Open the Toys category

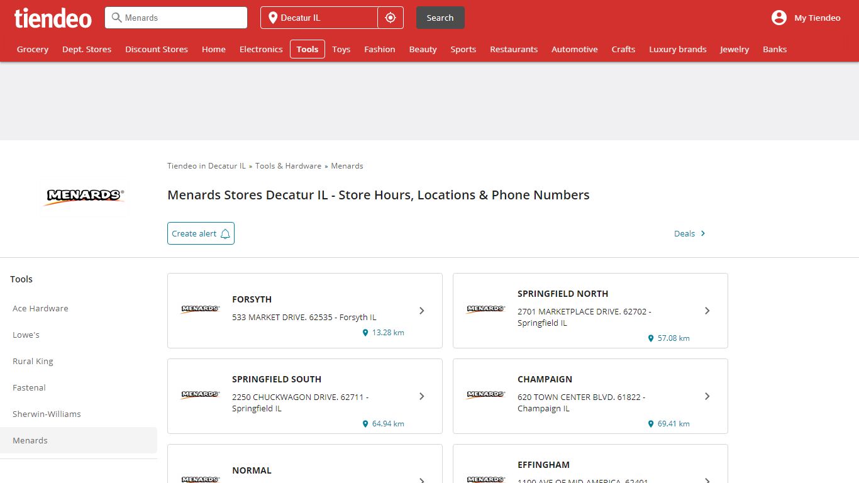click(x=341, y=49)
